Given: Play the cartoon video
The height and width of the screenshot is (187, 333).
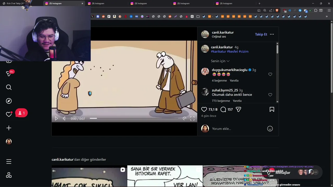Looking at the screenshot, I should coord(56,118).
